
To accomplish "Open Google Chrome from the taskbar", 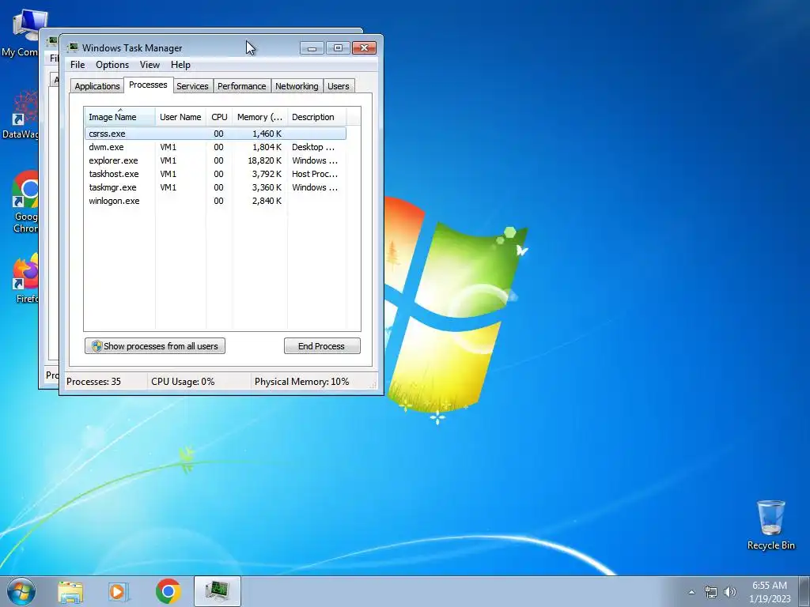I will click(x=168, y=591).
